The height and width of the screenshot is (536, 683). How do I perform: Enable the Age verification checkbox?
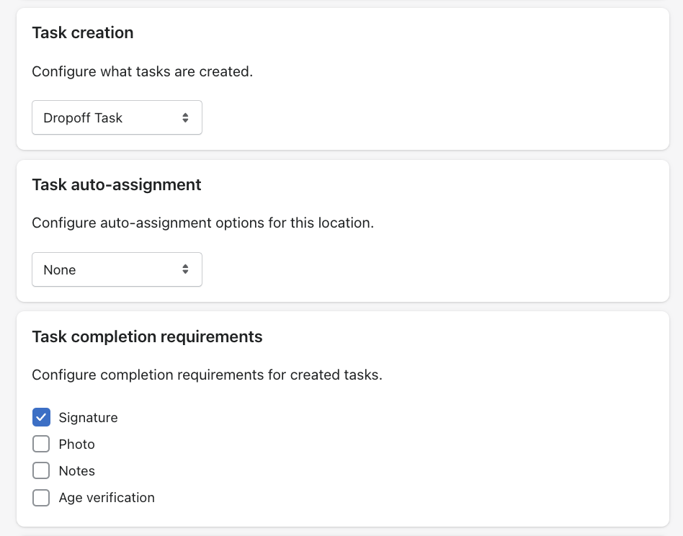pyautogui.click(x=41, y=498)
